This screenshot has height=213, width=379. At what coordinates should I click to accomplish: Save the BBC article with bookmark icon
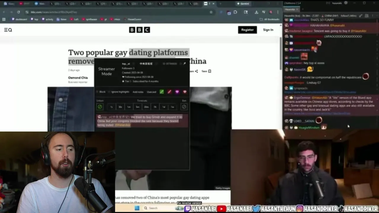click(206, 71)
